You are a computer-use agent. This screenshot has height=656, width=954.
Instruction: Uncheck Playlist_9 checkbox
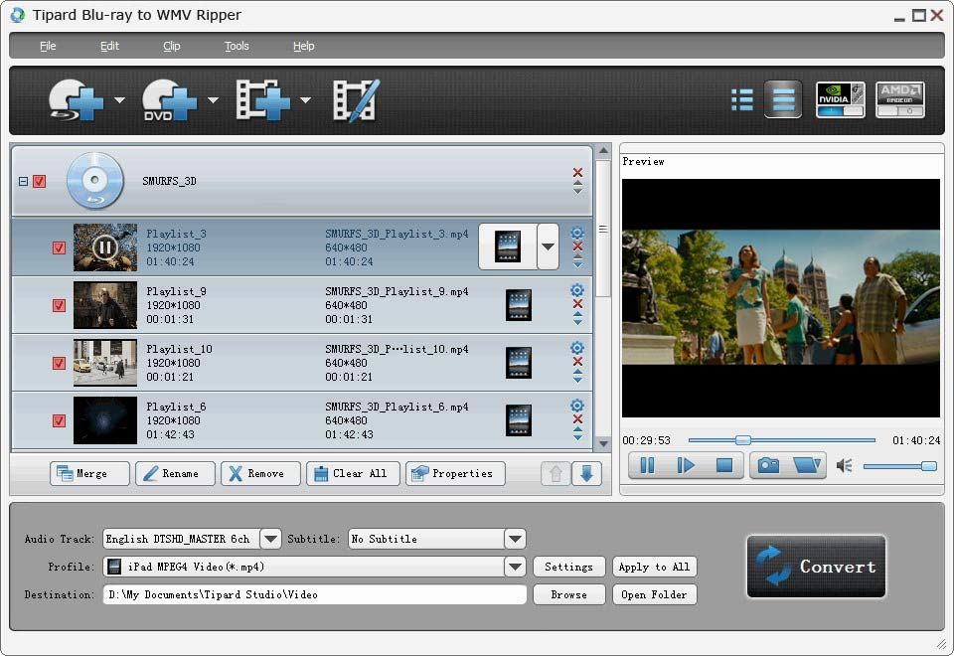pos(59,305)
